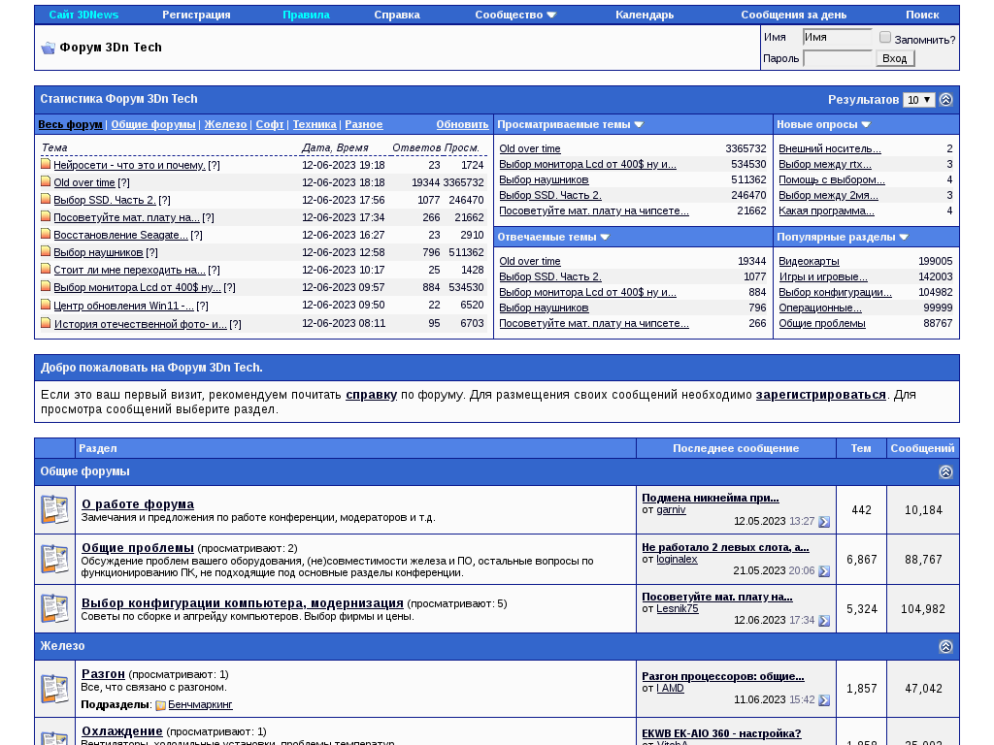Open Сайт 3DNews from the navbar

(83, 15)
